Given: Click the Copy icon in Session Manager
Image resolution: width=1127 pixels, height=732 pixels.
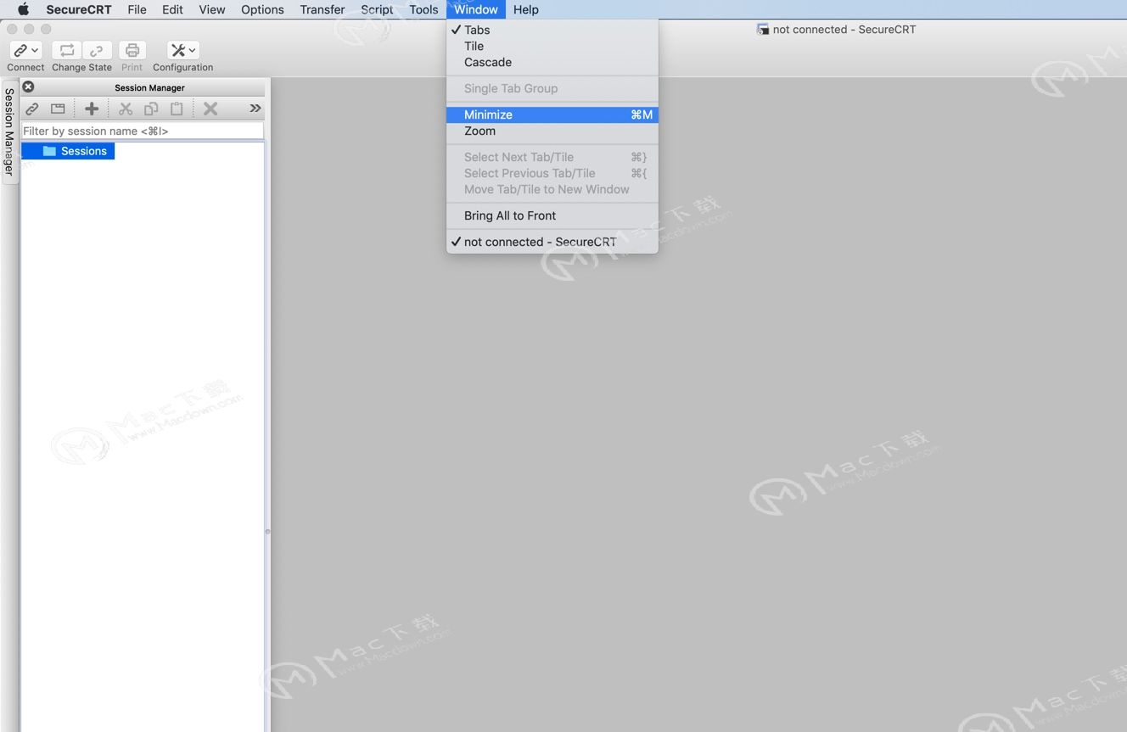Looking at the screenshot, I should tap(151, 109).
